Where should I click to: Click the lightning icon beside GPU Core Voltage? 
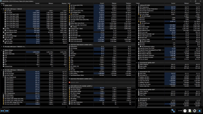pos(139,14)
